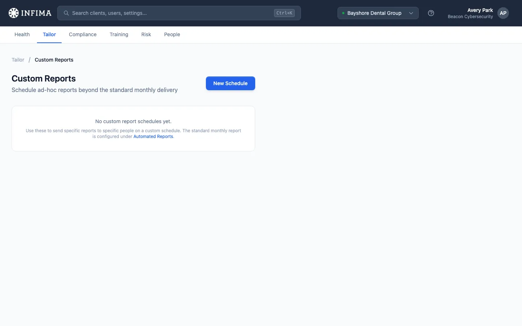Click the Beacon Cybersecurity organization label
Viewport: 522px width, 326px height.
coord(470,17)
